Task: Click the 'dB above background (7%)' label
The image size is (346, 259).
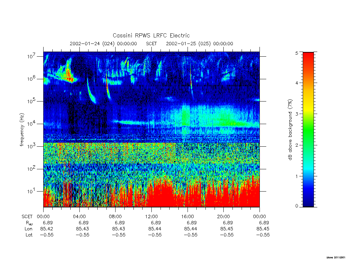Action: point(290,130)
